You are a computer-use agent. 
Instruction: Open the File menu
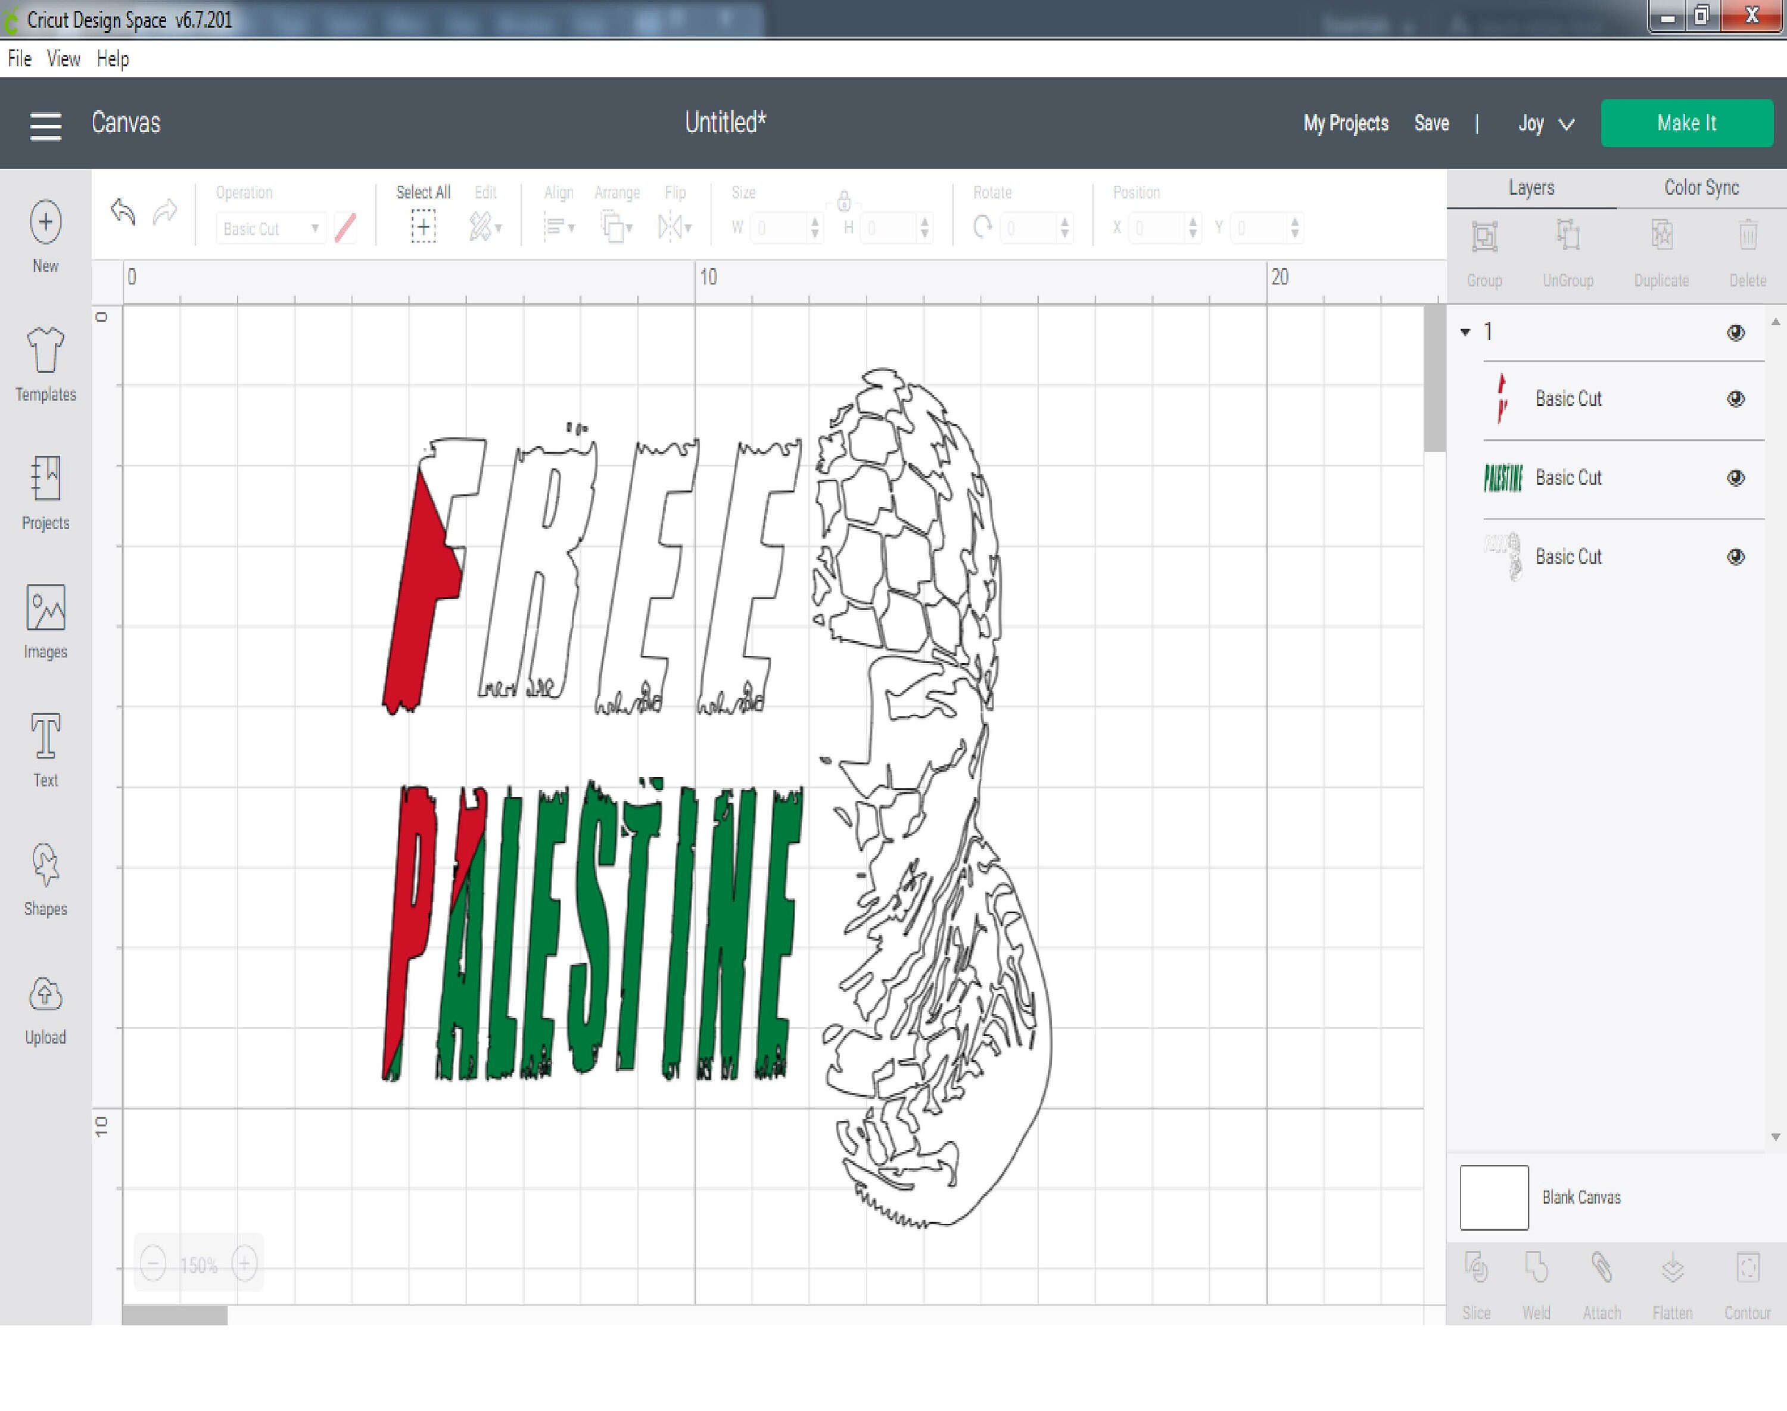tap(18, 58)
